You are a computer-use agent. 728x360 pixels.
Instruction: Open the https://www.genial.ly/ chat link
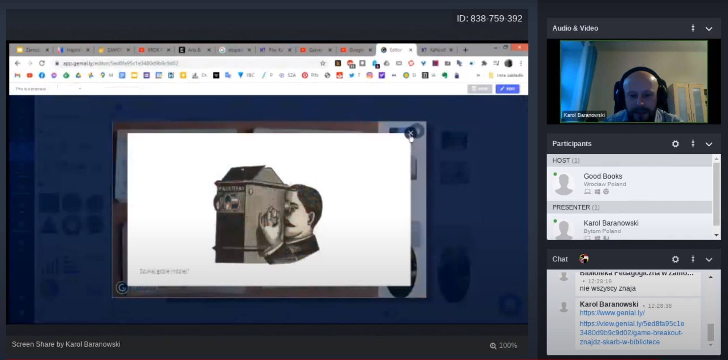tap(612, 313)
